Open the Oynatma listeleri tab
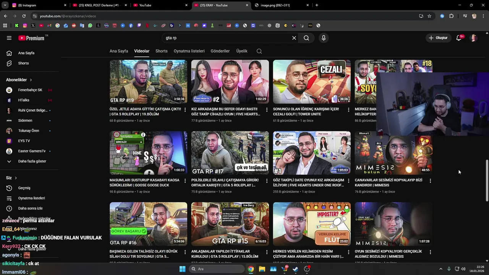 coord(189,51)
